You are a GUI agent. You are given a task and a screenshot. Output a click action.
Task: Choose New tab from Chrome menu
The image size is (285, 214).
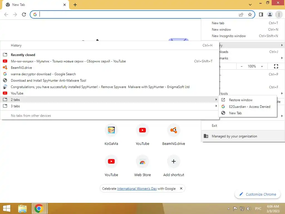(x=243, y=23)
